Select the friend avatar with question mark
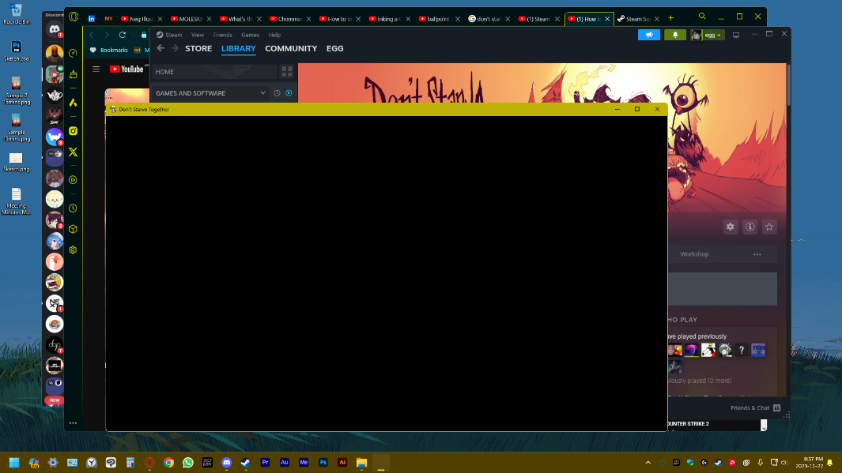842x473 pixels. coord(742,350)
